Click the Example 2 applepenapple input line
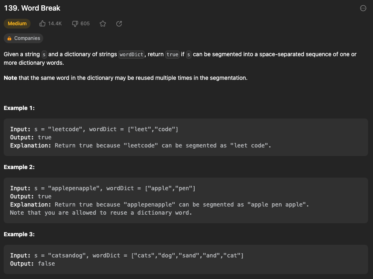Viewport: 373px width, 279px height. click(x=102, y=188)
